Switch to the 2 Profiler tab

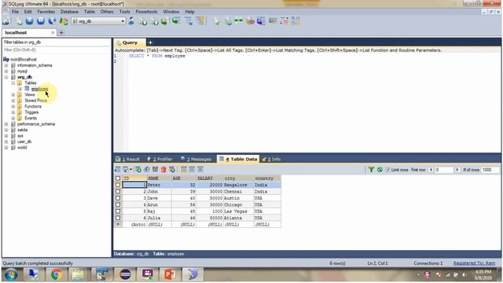click(x=160, y=159)
